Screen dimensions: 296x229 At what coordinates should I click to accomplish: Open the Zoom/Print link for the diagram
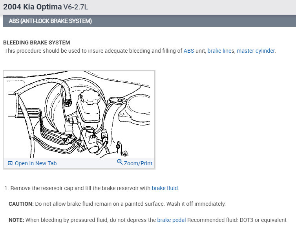point(138,163)
